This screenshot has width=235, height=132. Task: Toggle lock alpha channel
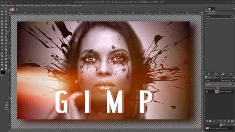coord(218,88)
